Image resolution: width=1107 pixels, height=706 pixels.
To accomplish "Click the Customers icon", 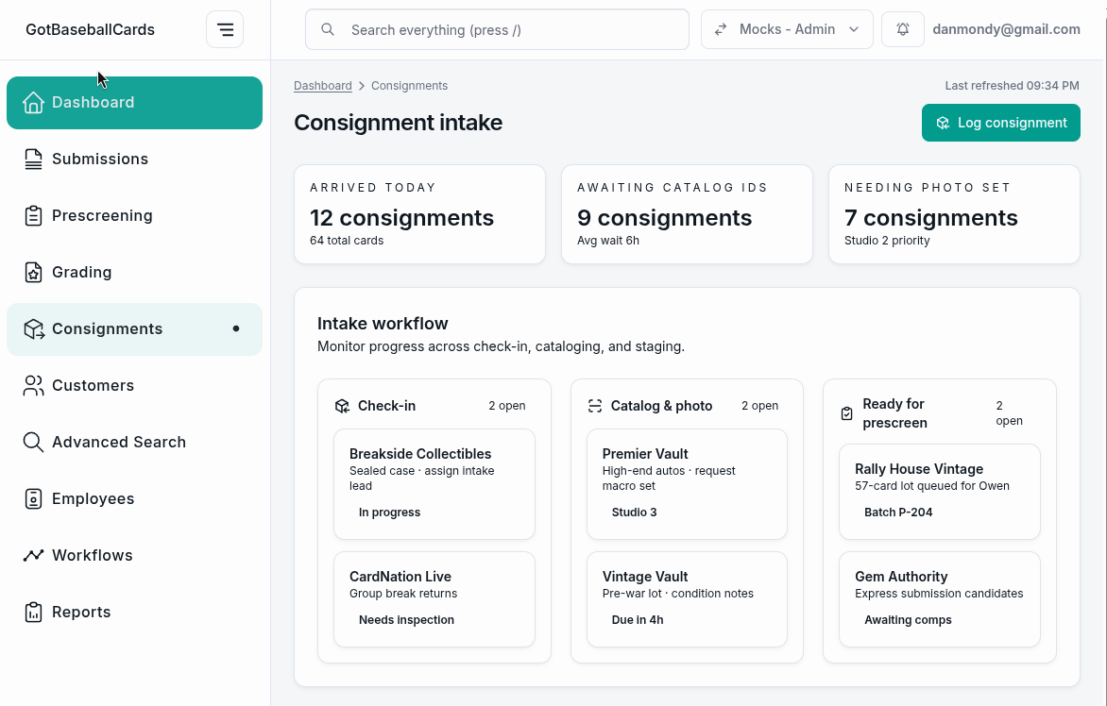I will 33,385.
